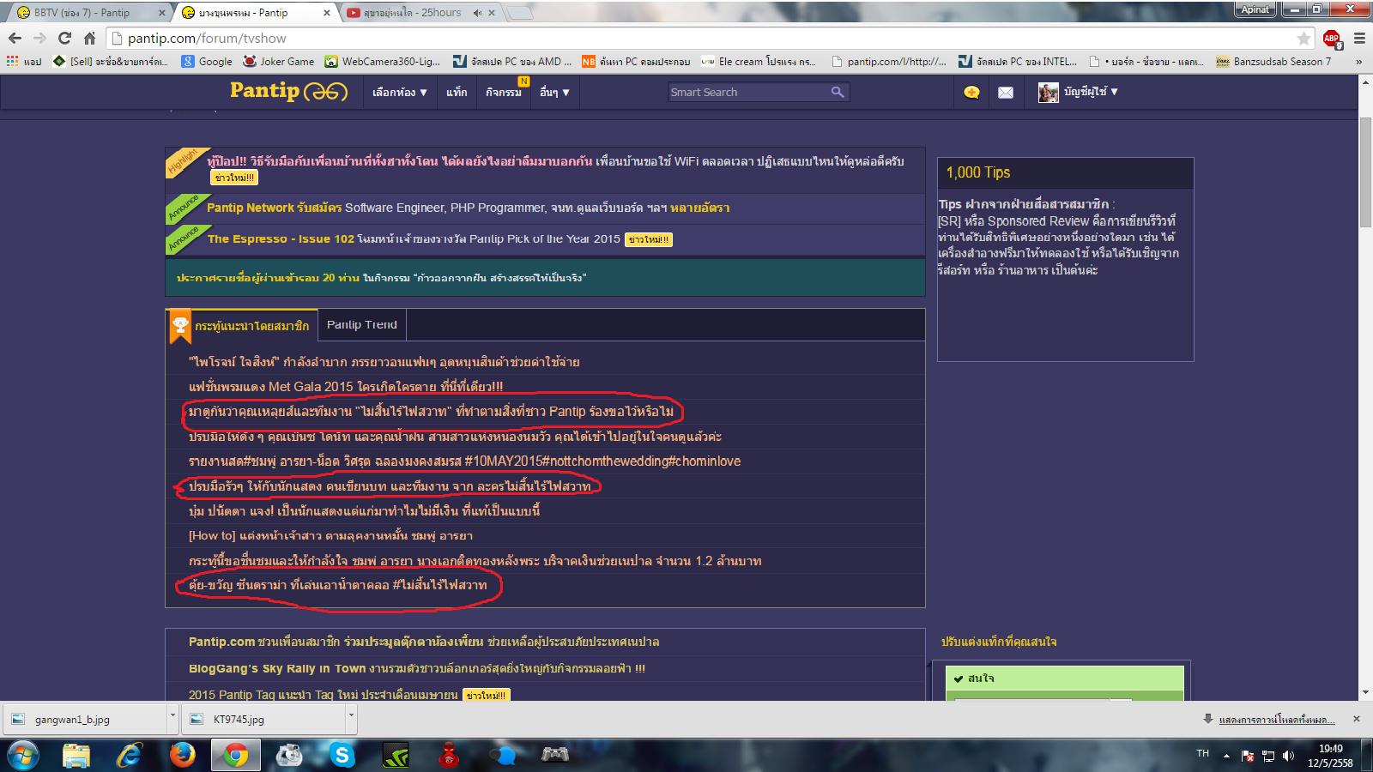Close the downloads bar

[1357, 719]
